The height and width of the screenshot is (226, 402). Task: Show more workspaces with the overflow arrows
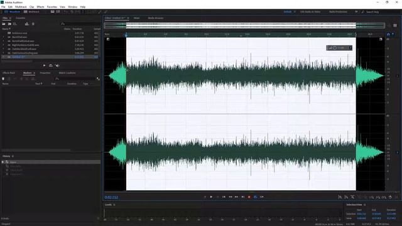pyautogui.click(x=356, y=12)
